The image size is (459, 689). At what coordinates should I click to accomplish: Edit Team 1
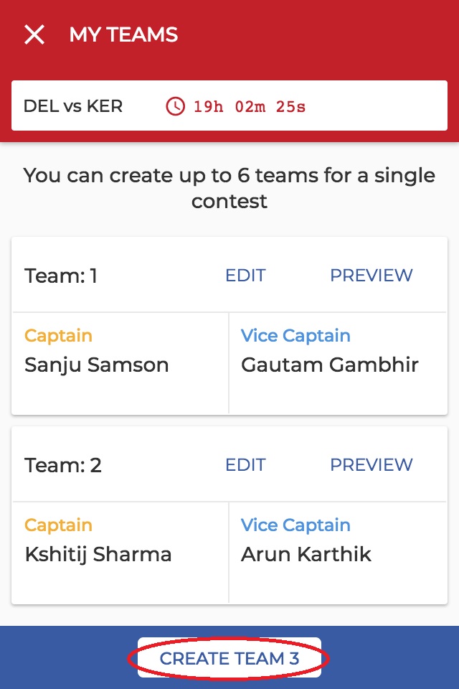(245, 276)
